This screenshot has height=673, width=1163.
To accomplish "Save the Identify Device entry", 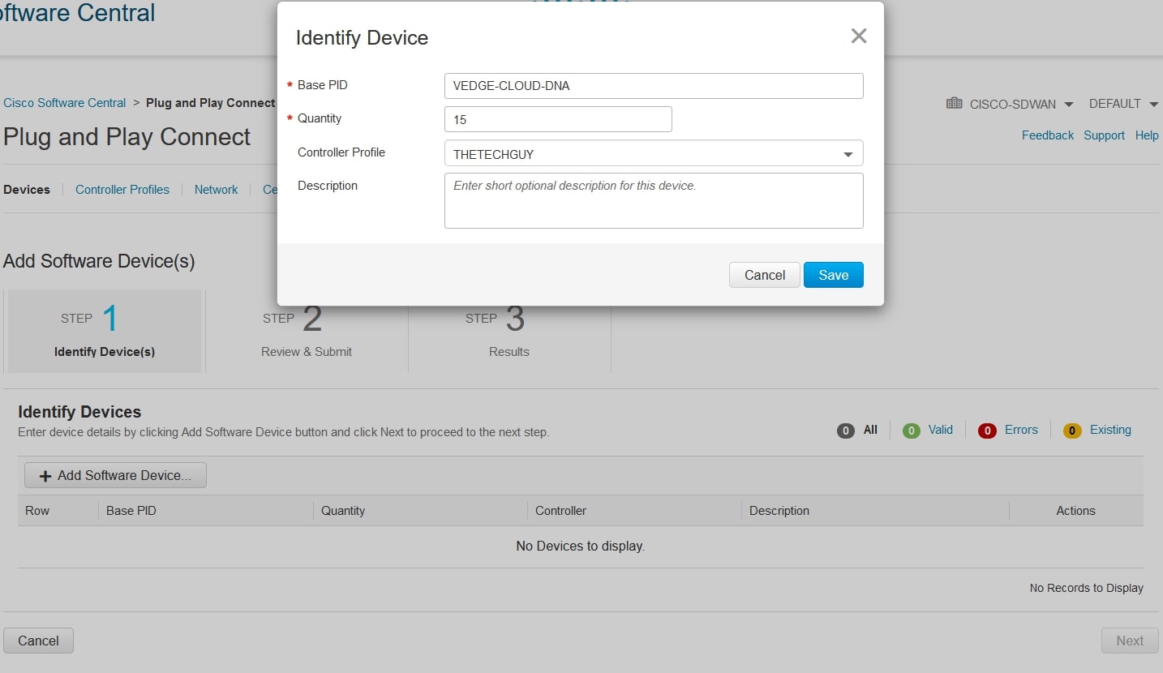I will coord(834,275).
